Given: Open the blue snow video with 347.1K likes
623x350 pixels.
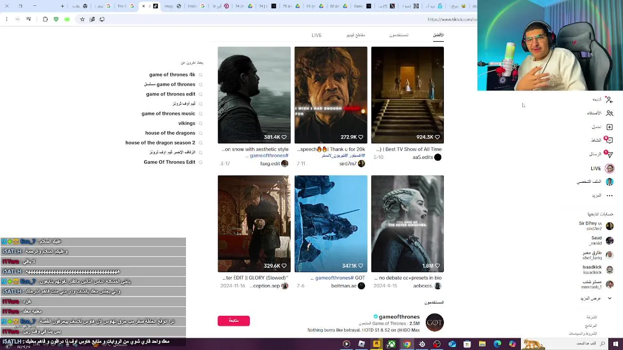Looking at the screenshot, I should click(x=331, y=224).
